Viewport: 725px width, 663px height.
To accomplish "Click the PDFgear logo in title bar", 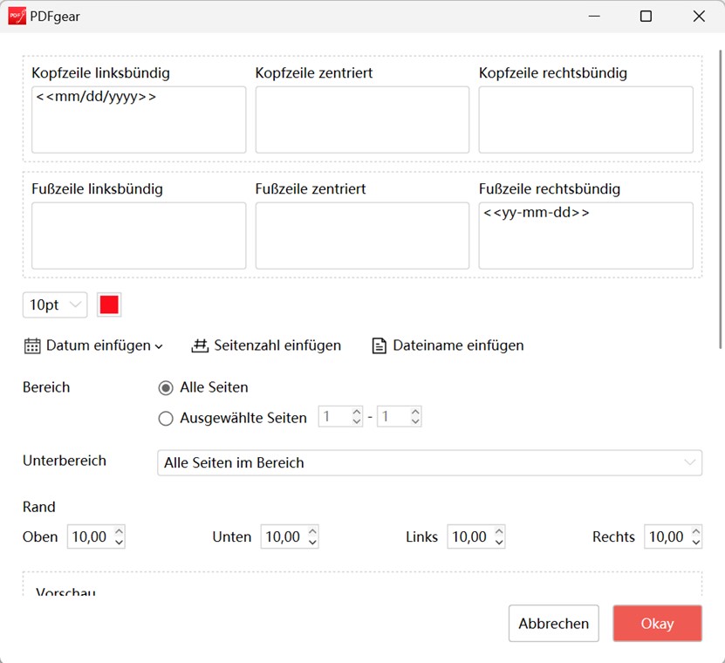I will [17, 17].
